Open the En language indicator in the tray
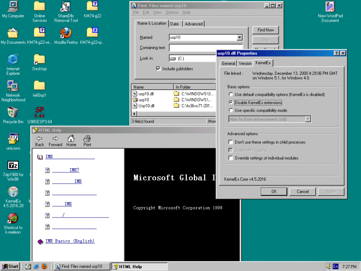Viewport: 361px width, 271px height. [335, 266]
